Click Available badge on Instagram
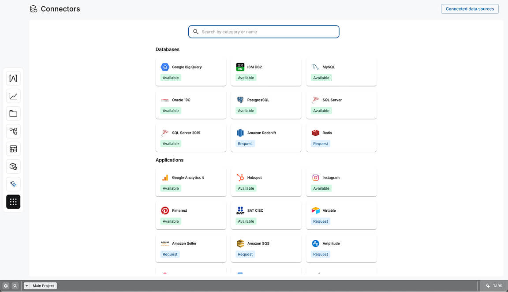 (321, 188)
